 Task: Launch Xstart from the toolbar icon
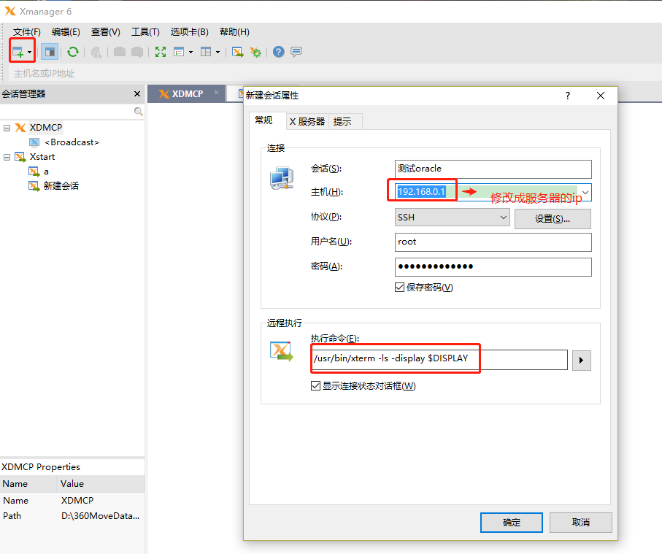(237, 52)
